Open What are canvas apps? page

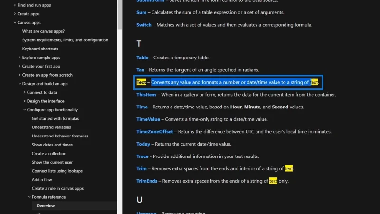tap(43, 31)
